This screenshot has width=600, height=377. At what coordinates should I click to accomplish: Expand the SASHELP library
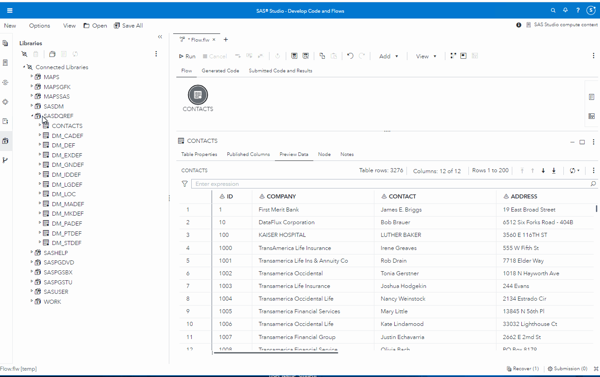point(32,252)
